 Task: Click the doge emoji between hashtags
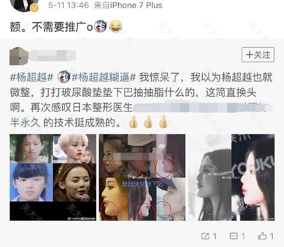(64, 77)
